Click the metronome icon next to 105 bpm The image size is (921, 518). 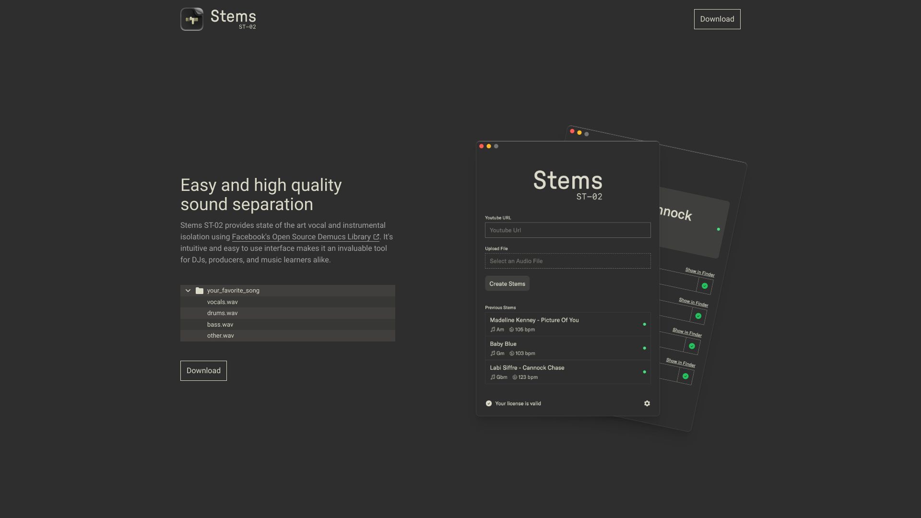tap(511, 330)
